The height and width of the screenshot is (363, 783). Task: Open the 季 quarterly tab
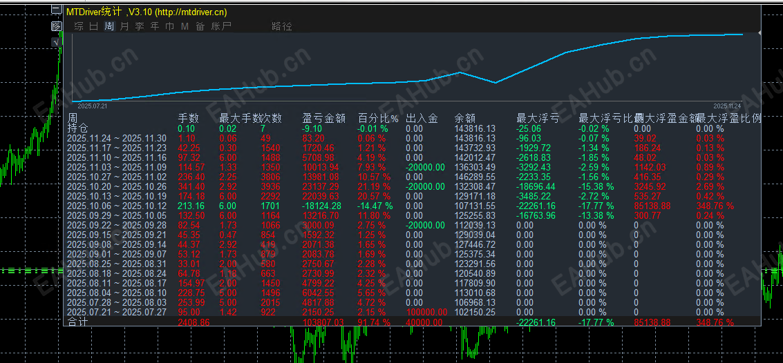(x=140, y=26)
